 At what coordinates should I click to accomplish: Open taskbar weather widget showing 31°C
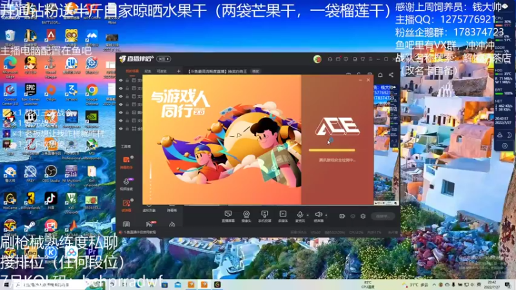[415, 285]
